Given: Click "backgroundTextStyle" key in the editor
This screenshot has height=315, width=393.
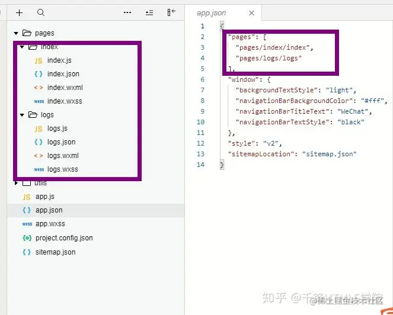Looking at the screenshot, I should (x=277, y=90).
